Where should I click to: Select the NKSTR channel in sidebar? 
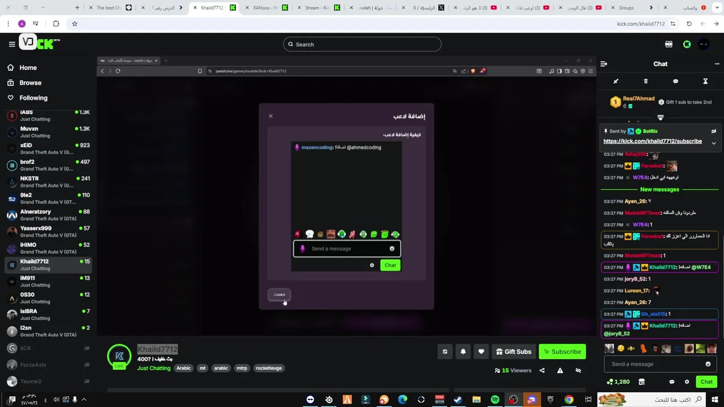click(x=48, y=182)
